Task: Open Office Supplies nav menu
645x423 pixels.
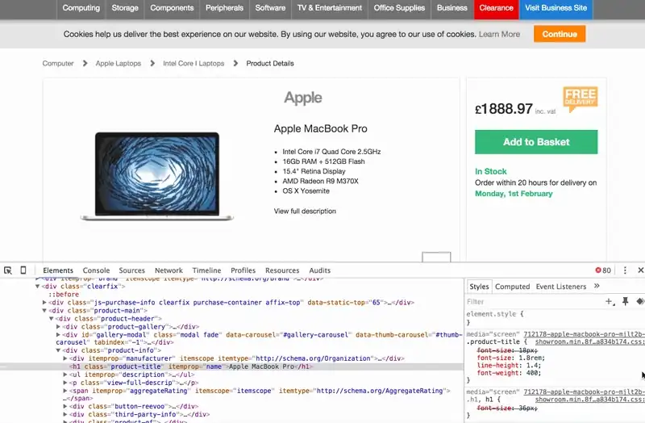Action: pyautogui.click(x=399, y=8)
